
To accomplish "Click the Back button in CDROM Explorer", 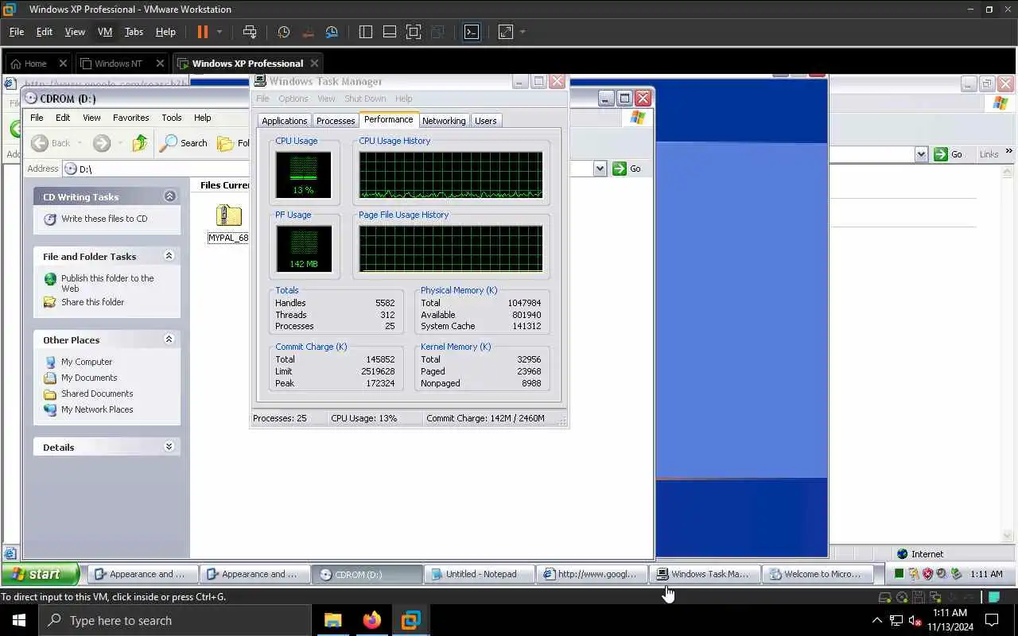I will (x=52, y=143).
